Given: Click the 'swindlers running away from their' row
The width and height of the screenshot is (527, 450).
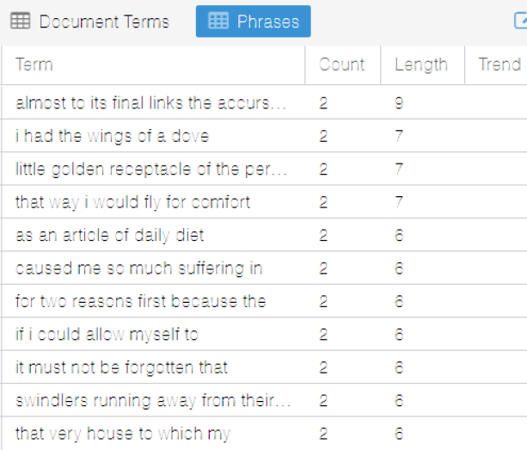Looking at the screenshot, I should 153,401.
